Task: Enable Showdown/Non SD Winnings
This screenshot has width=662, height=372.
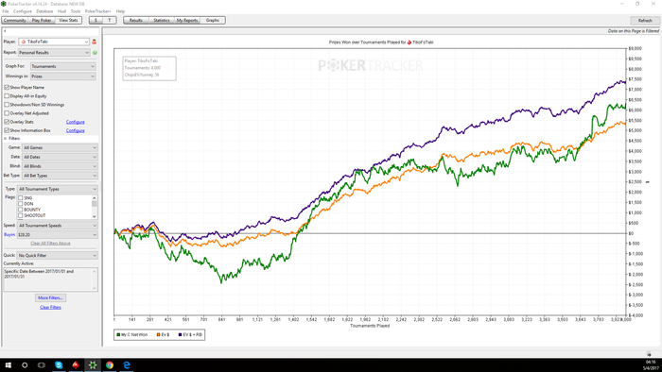Action: 7,105
